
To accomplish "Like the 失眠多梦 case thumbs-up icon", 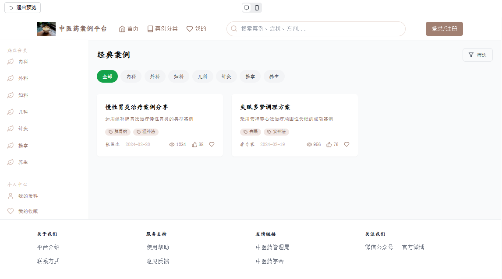I will coord(329,144).
